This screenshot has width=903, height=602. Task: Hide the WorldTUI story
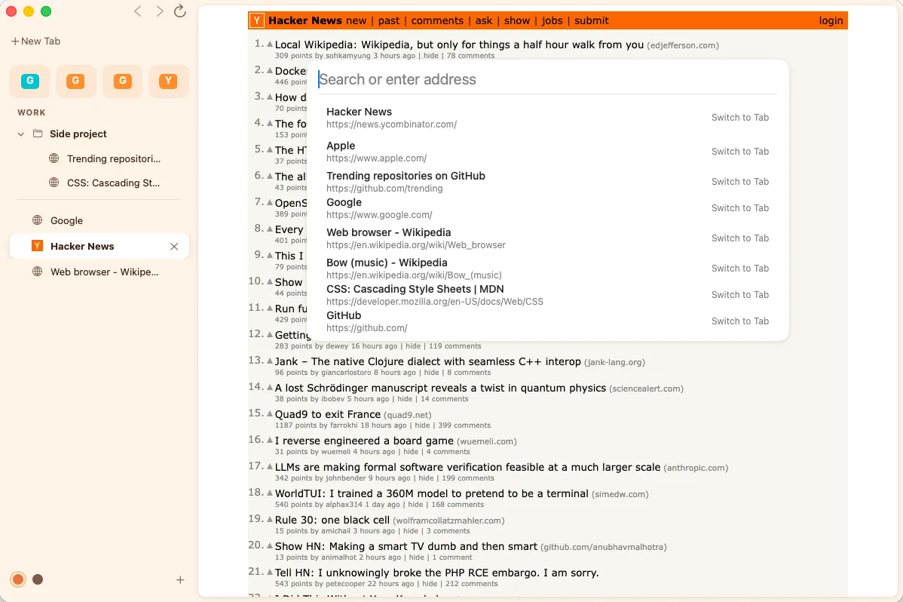tap(415, 505)
